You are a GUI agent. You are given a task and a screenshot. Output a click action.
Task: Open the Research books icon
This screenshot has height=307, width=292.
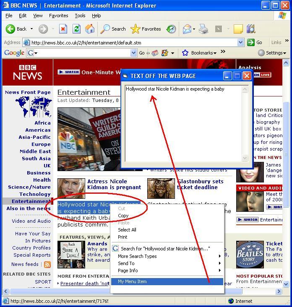251,29
